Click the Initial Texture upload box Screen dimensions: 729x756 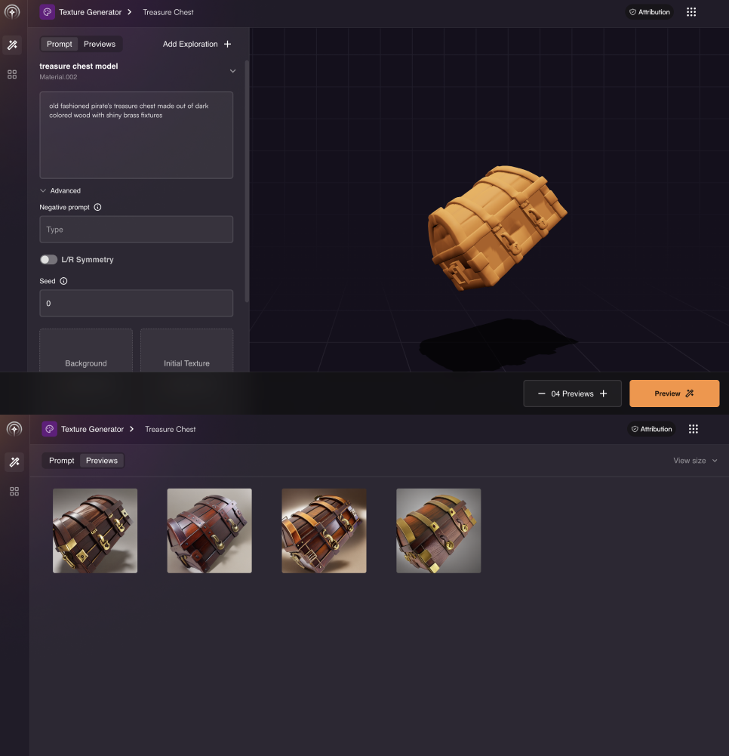coord(186,350)
